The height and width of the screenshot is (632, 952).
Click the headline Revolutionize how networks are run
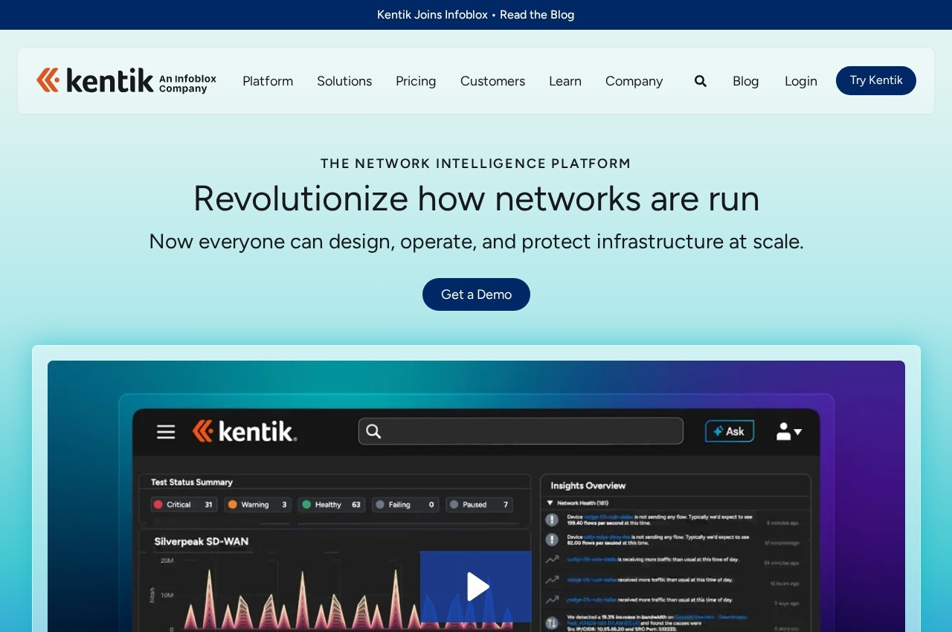coord(476,199)
